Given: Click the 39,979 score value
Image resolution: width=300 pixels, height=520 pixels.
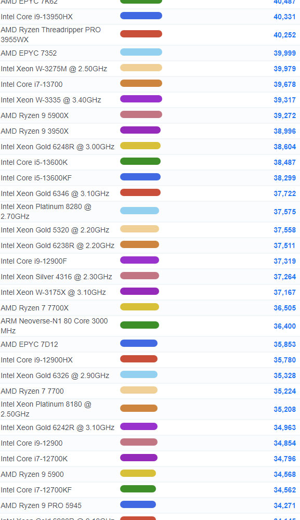Looking at the screenshot, I should (284, 69).
